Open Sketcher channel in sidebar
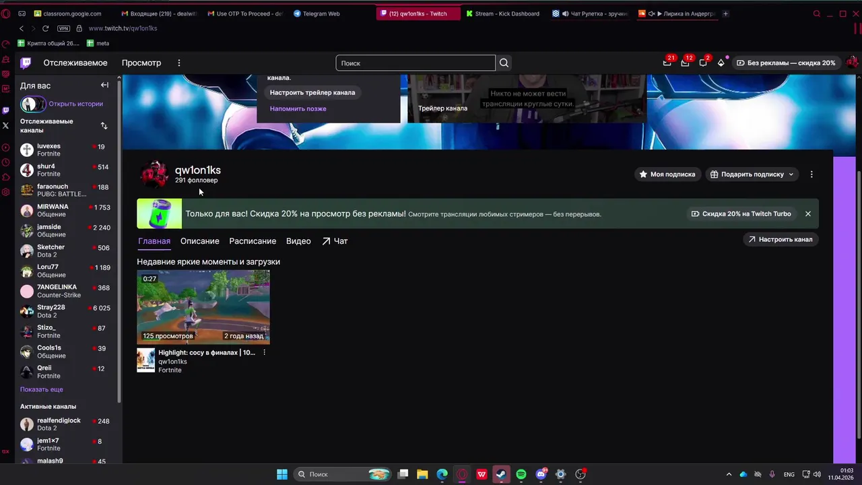Image resolution: width=862 pixels, height=485 pixels. pos(67,251)
